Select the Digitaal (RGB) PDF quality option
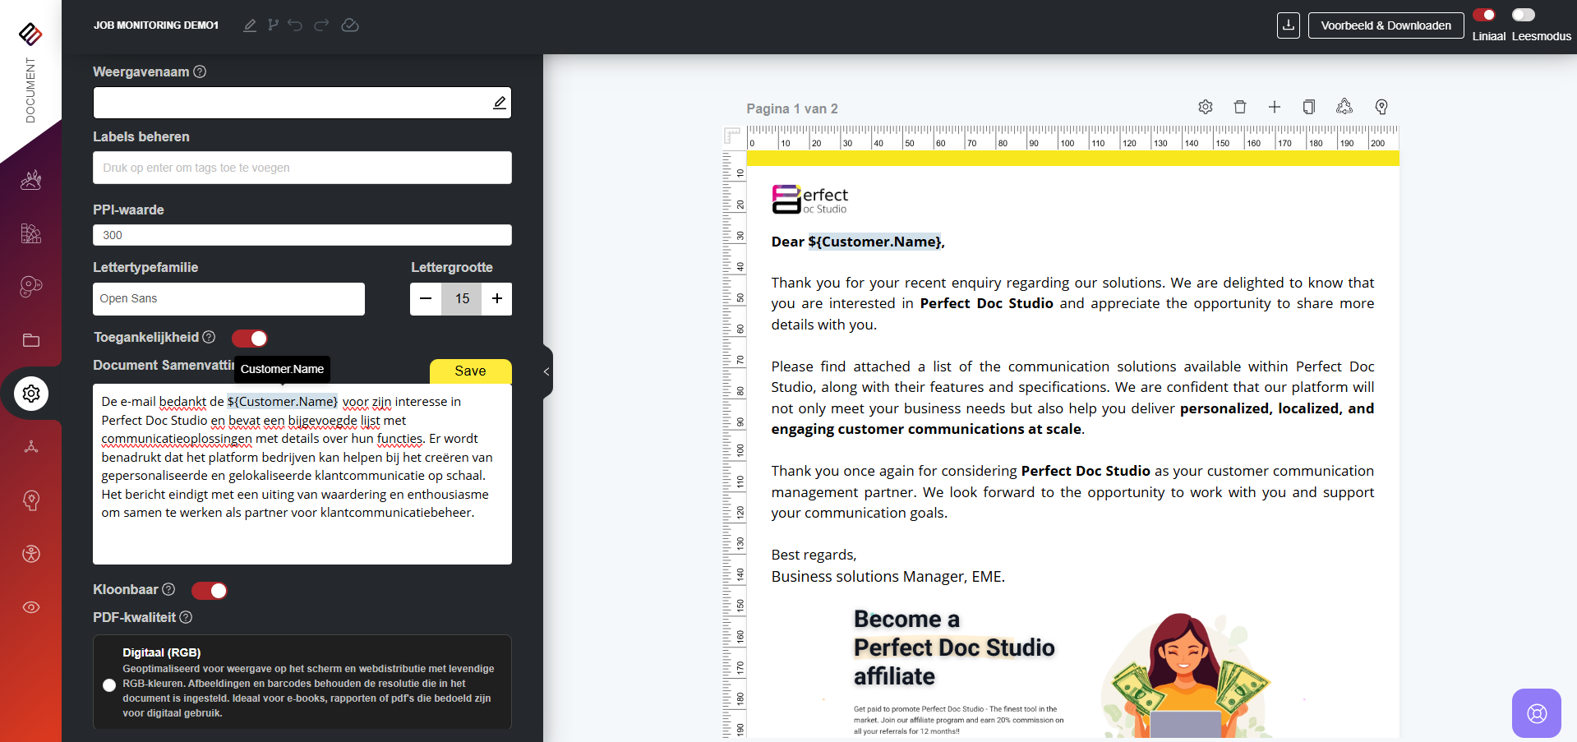The width and height of the screenshot is (1577, 742). [109, 685]
